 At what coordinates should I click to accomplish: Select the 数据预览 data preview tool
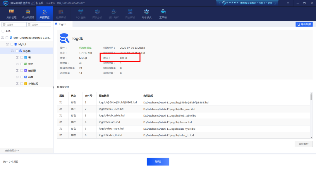tap(44, 14)
